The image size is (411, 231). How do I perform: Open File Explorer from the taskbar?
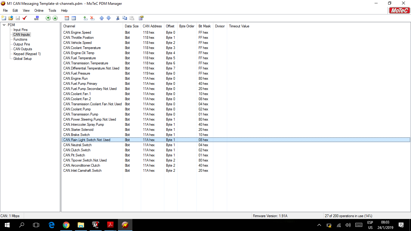[81, 225]
